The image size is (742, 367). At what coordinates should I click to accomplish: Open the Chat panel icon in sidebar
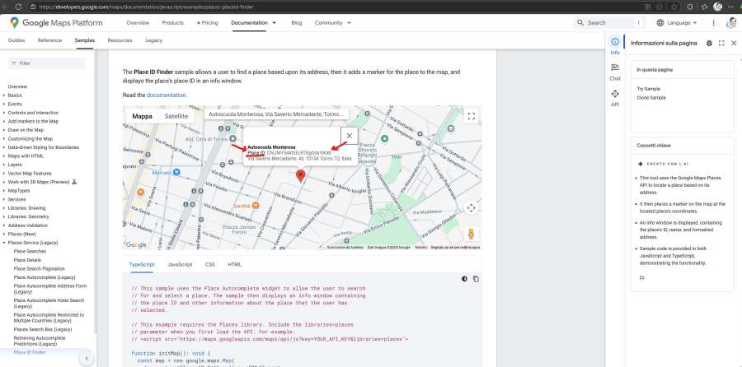pos(615,71)
